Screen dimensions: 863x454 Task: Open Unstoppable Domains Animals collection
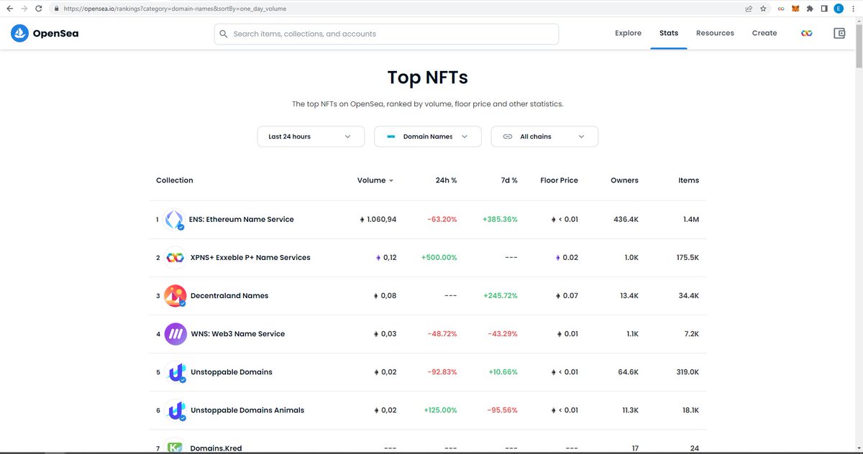[247, 410]
